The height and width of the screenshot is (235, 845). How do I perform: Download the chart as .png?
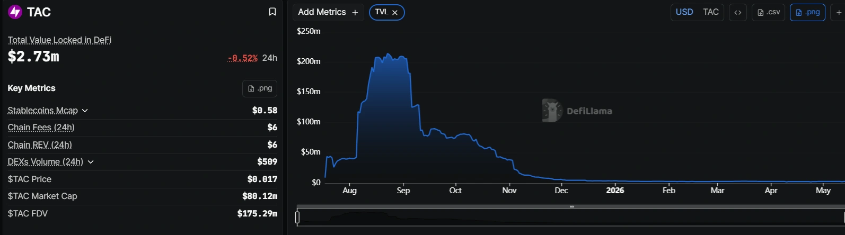click(807, 12)
